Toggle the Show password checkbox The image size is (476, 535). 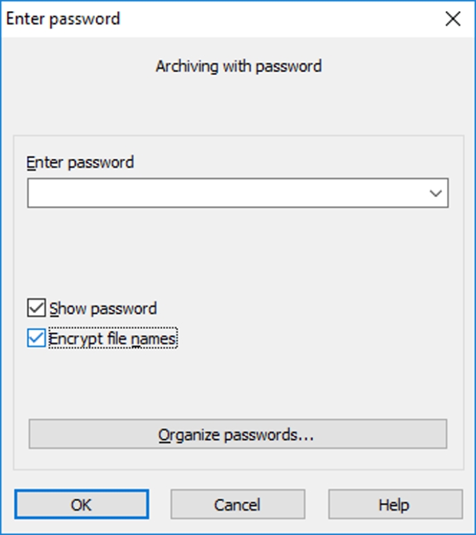pos(36,308)
